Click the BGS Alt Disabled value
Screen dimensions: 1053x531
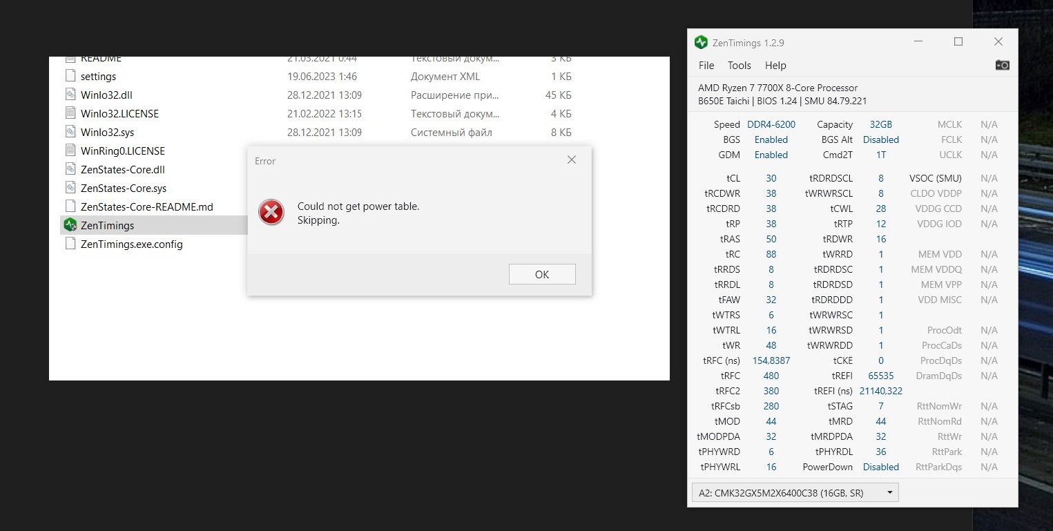pos(881,139)
